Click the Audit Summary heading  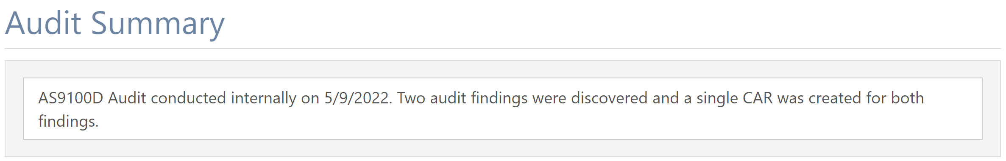pyautogui.click(x=115, y=23)
